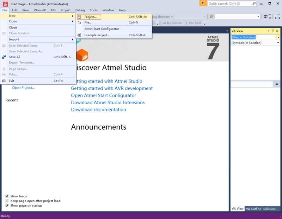The height and width of the screenshot is (219, 282).
Task: Open the Window menu
Action: tap(108, 10)
